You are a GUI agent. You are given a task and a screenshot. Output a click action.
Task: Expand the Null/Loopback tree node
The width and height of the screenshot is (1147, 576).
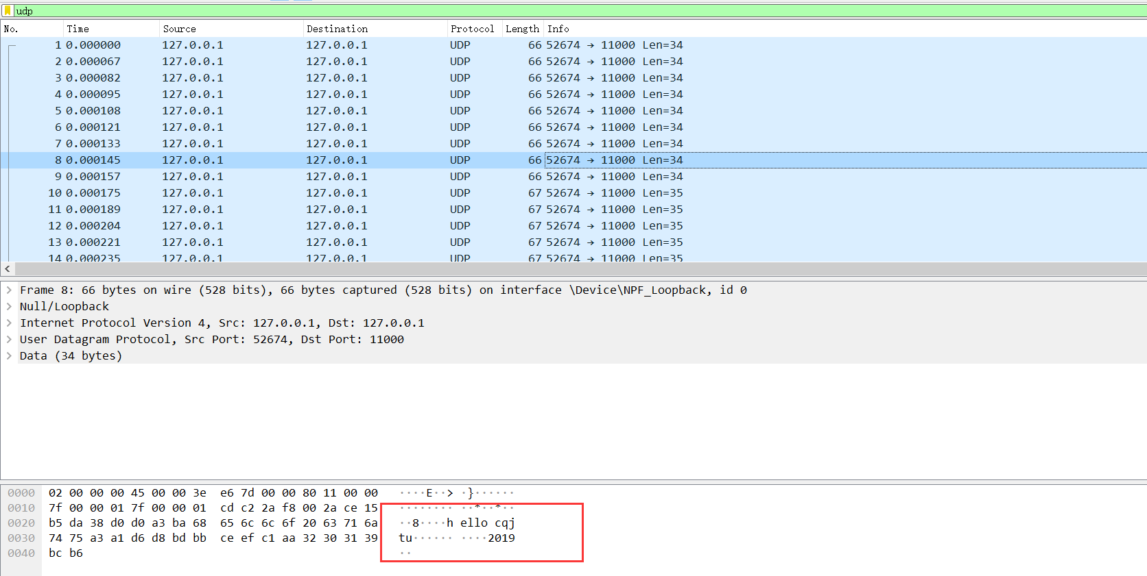9,306
